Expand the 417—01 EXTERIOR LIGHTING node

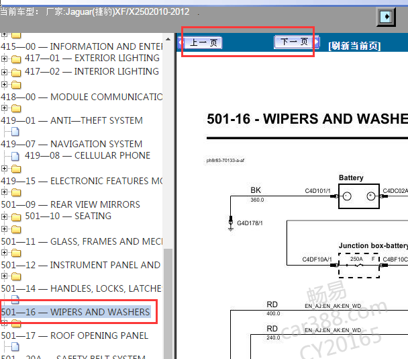coord(4,58)
